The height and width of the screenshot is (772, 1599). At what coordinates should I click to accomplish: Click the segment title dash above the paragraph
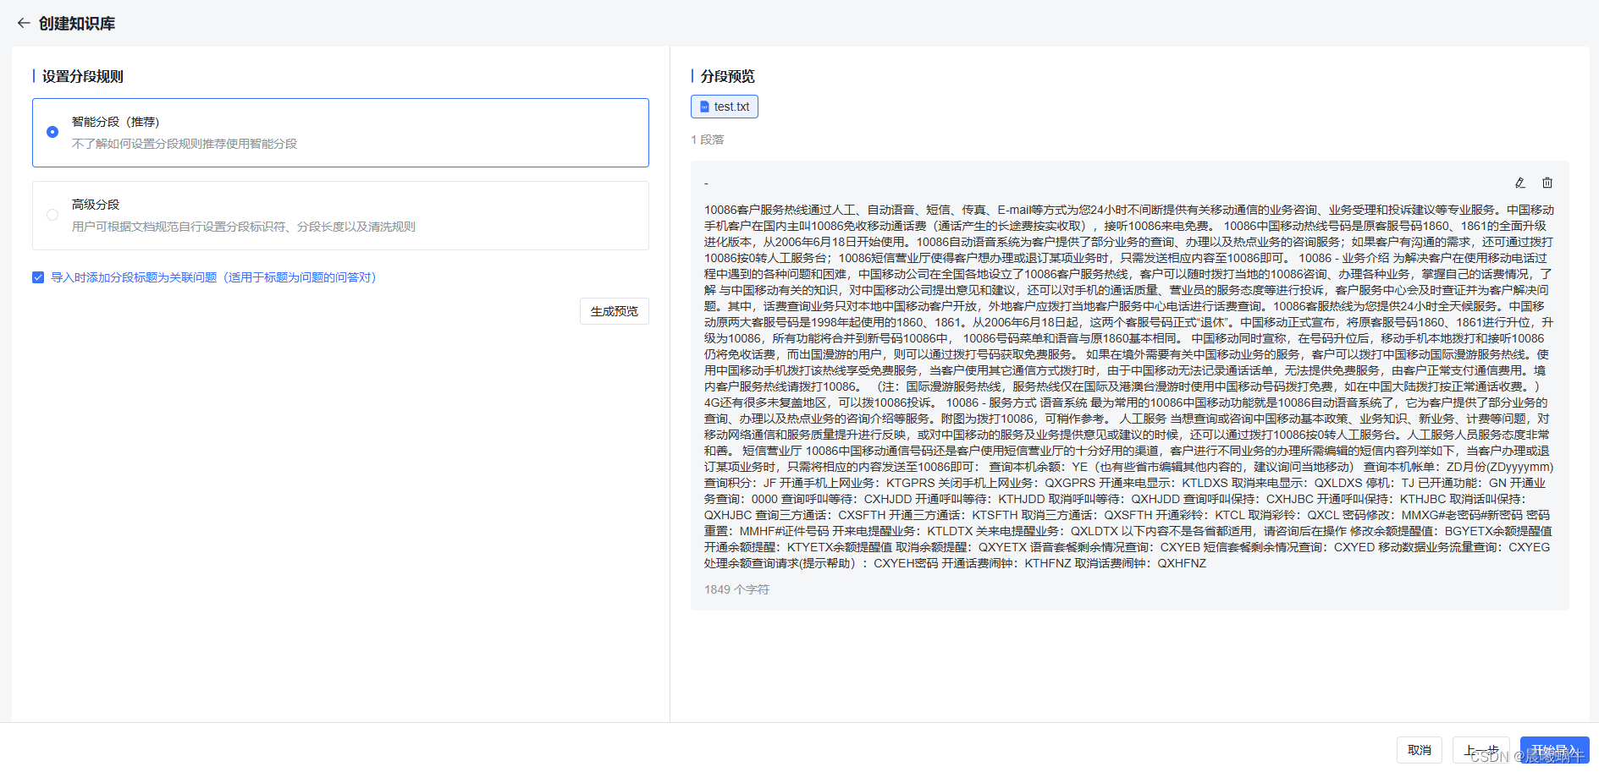tap(706, 183)
